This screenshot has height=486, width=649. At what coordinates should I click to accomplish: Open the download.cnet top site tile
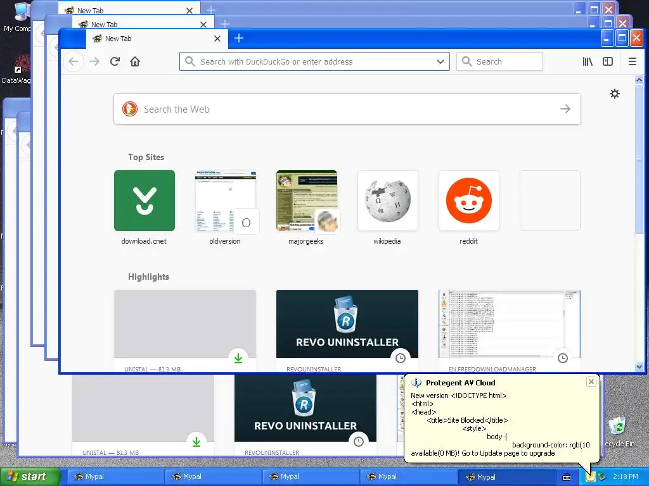point(145,201)
